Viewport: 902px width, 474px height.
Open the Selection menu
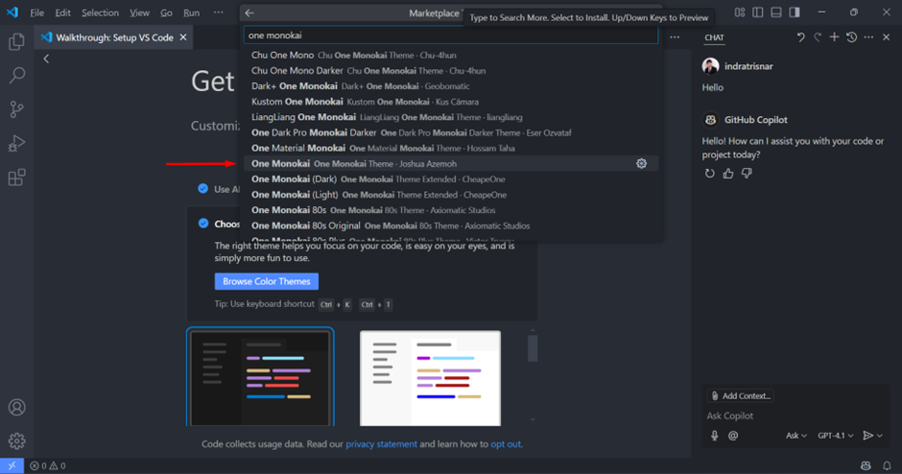point(100,12)
